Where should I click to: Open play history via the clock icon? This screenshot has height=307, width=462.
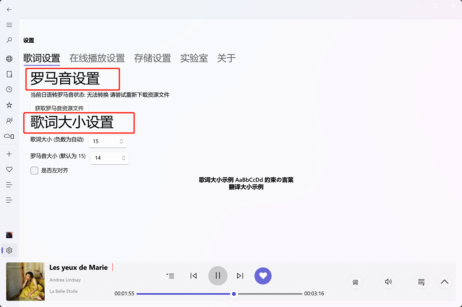point(9,90)
